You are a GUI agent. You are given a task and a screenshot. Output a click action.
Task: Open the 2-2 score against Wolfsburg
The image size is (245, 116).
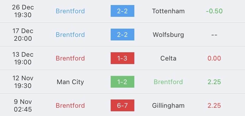pos(122,35)
